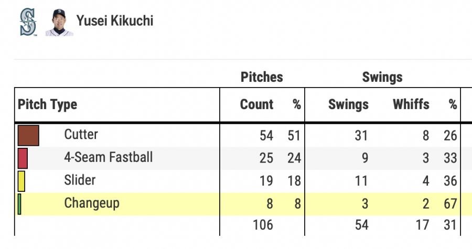Click the red 4-Seam Fastball color swatch
Viewport: 472px width, 249px height.
(23, 158)
